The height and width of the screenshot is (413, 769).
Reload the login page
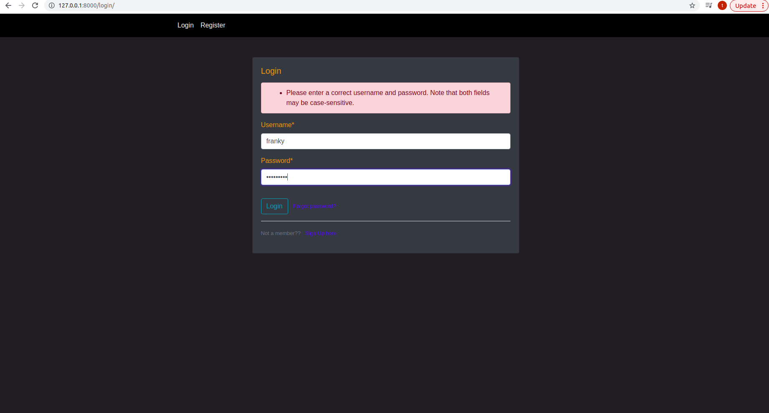point(35,5)
